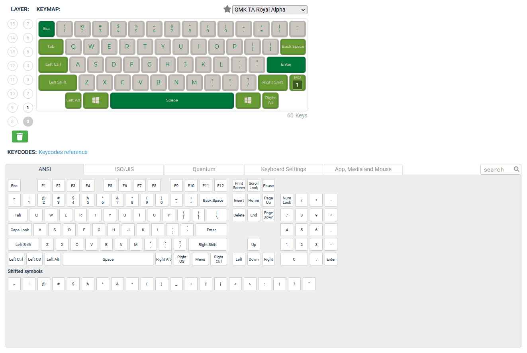Switch to layer 4
Image resolution: width=527 pixels, height=353 pixels.
pyautogui.click(x=28, y=66)
